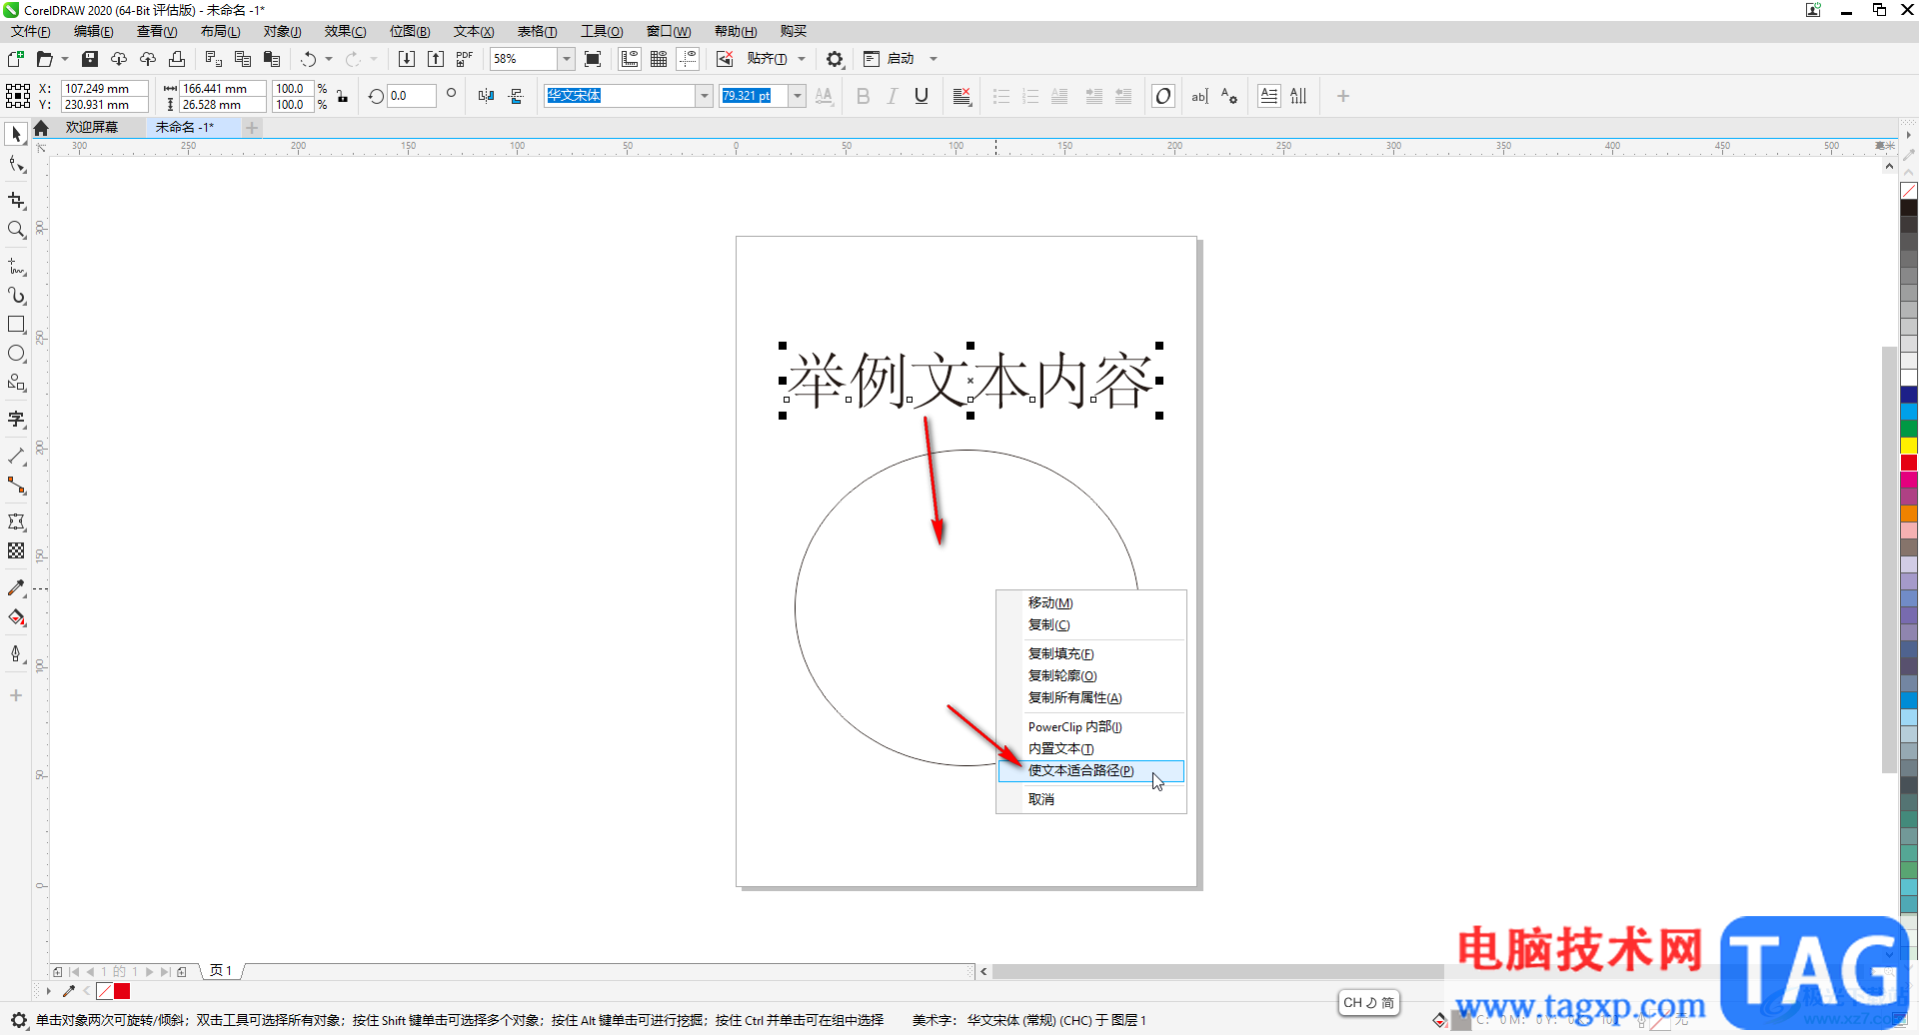Open the 文本 Text menu
The image size is (1919, 1035).
474,31
